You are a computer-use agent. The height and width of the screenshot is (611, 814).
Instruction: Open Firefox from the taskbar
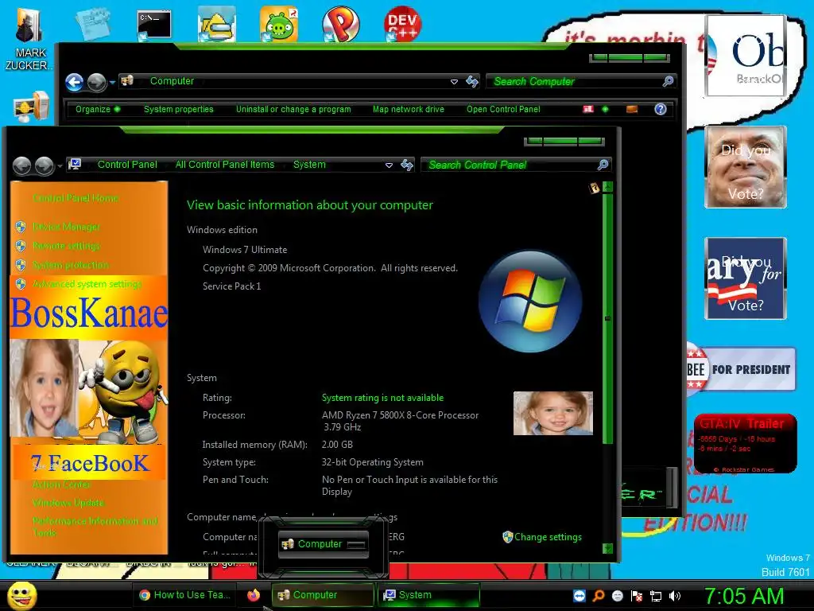point(254,595)
